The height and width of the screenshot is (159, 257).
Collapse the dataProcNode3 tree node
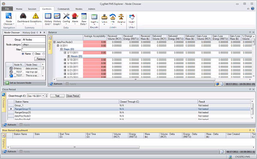point(54,42)
